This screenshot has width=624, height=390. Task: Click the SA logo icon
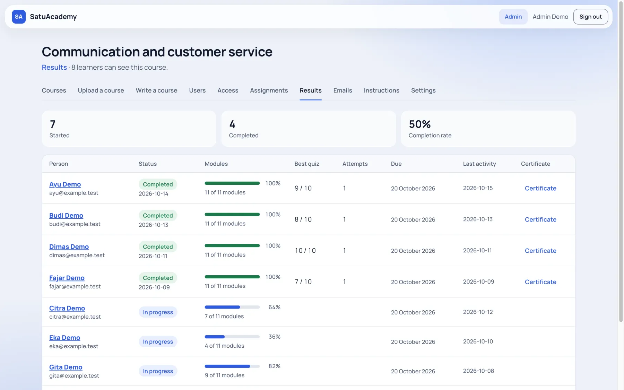pyautogui.click(x=19, y=17)
